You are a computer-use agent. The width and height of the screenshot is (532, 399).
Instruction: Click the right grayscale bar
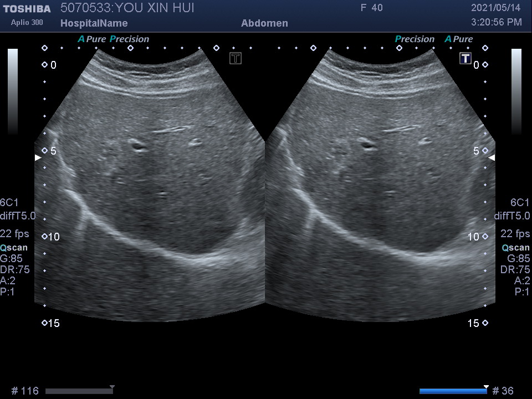pyautogui.click(x=516, y=91)
